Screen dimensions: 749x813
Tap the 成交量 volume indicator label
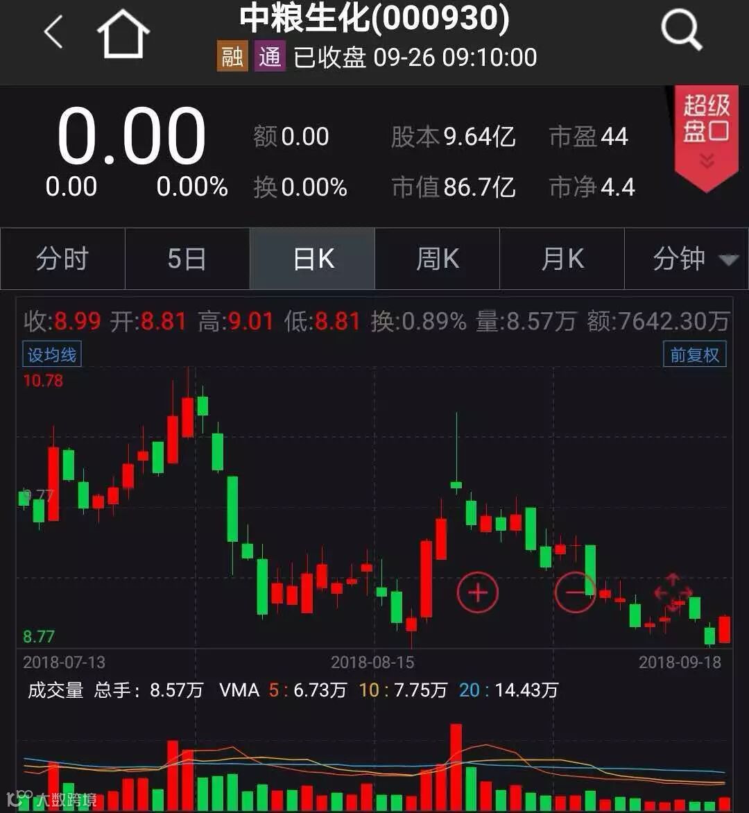55,690
